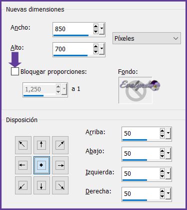Expand the Alto slider dropdown arrow
The image size is (187, 210).
[101, 49]
